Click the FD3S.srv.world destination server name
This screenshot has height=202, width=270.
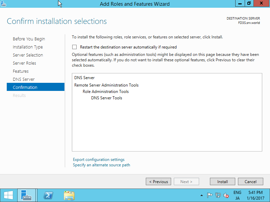pos(249,23)
